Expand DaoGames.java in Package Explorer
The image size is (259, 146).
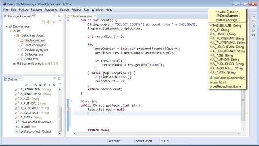pyautogui.click(x=18, y=40)
